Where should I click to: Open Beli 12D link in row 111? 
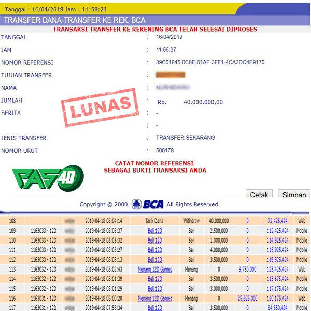pyautogui.click(x=155, y=250)
